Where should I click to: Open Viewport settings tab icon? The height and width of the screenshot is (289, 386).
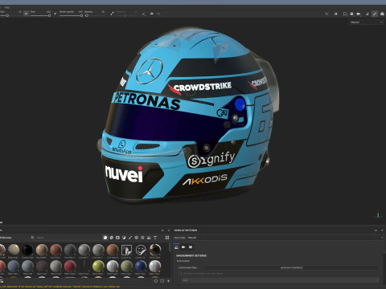191,247
